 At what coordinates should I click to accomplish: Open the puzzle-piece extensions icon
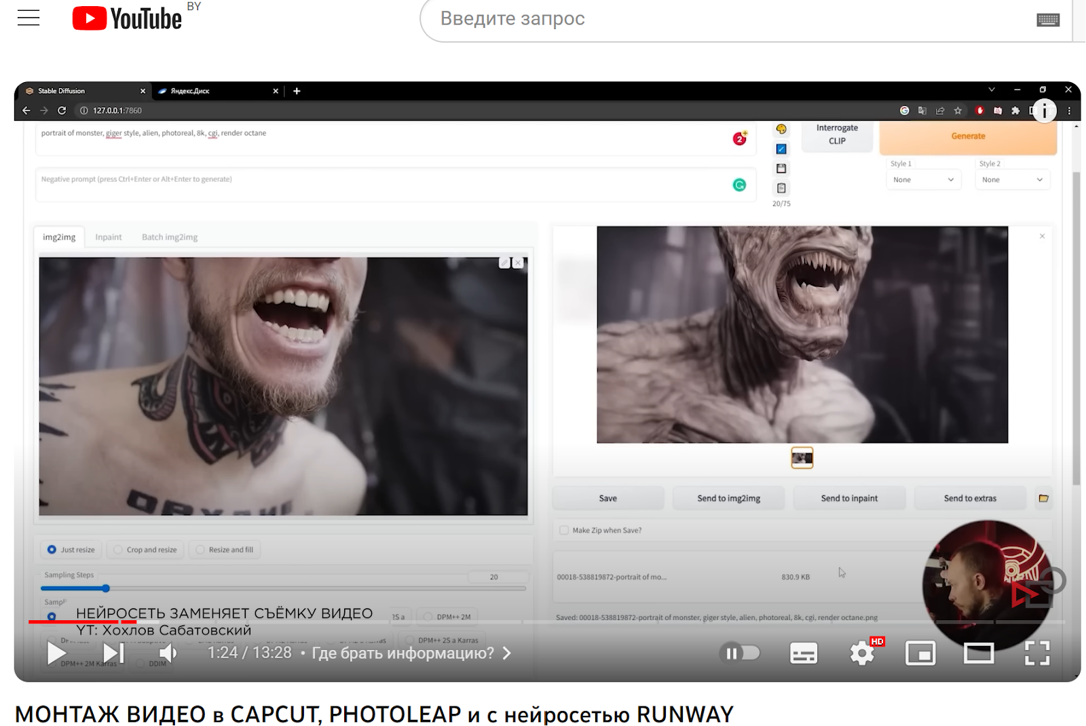click(x=1015, y=111)
